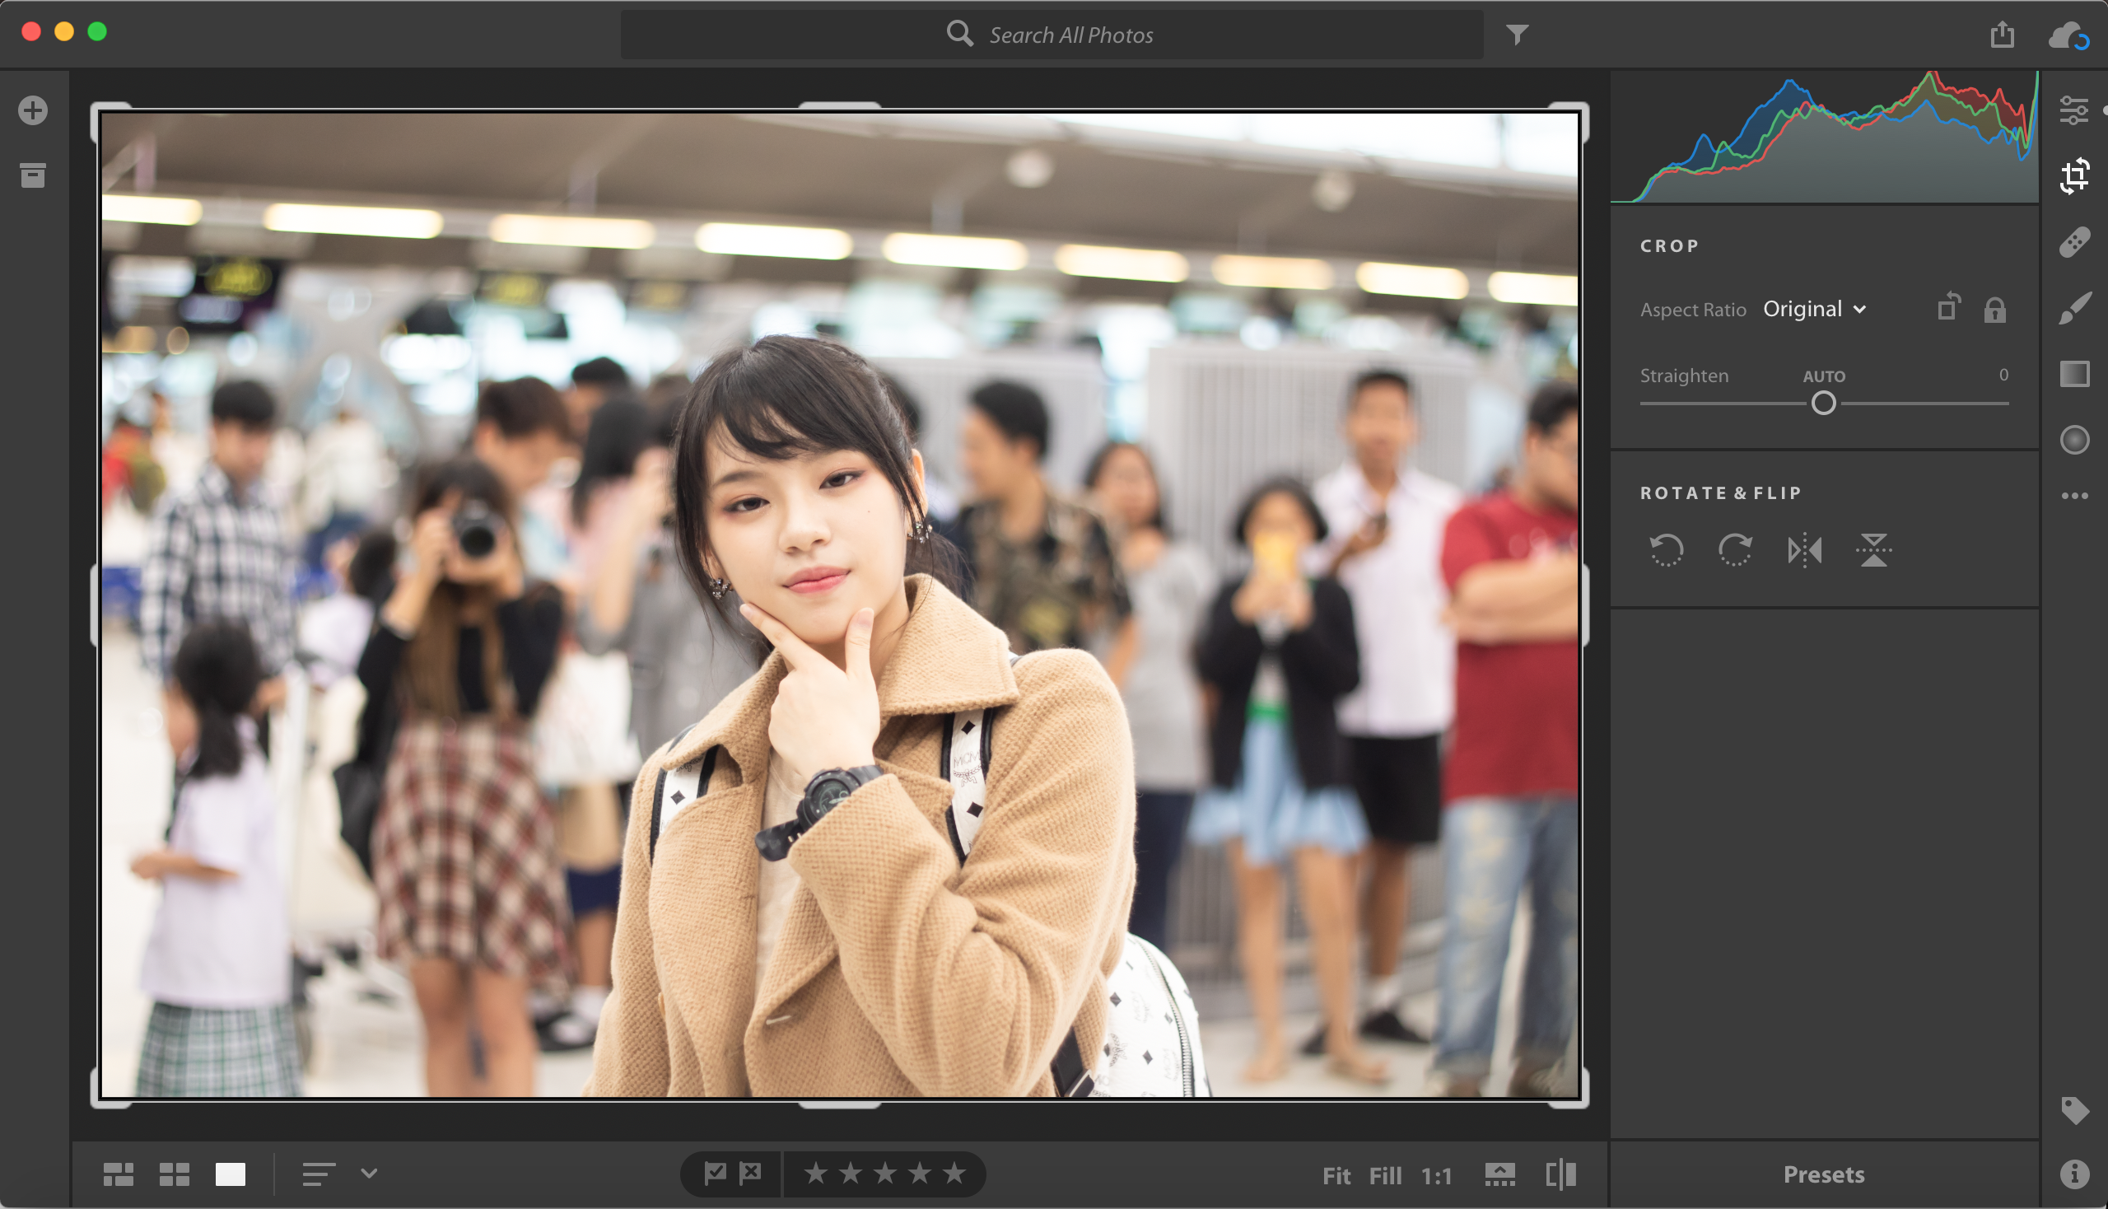This screenshot has width=2108, height=1209.
Task: Select the Brush tool icon
Action: (2074, 308)
